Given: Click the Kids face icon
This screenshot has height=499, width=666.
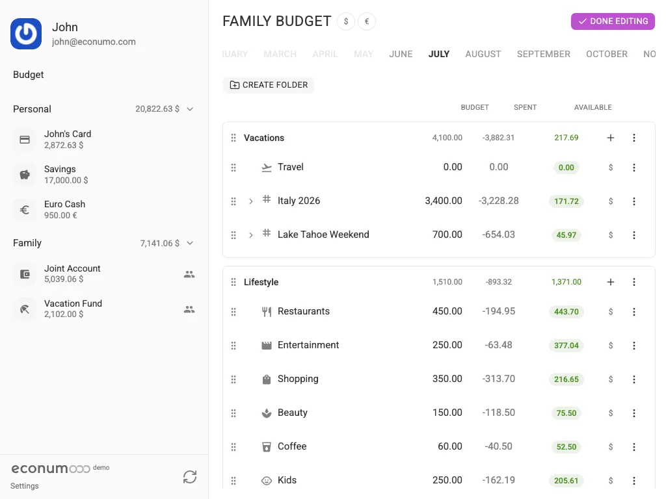Looking at the screenshot, I should (266, 481).
